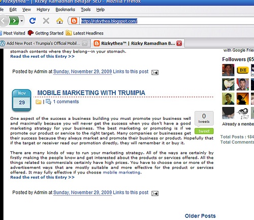Open the back/forward history dropdown arrow
This screenshot has height=220, width=254.
pos(22,21)
